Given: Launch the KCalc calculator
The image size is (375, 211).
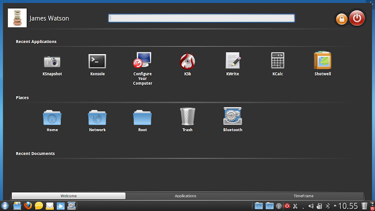Looking at the screenshot, I should pos(277,60).
